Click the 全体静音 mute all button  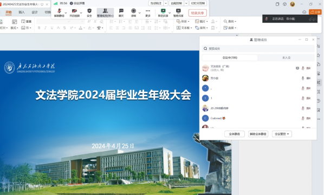[235, 134]
